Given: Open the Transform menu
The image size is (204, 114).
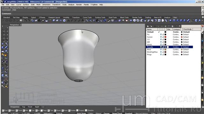Looking at the screenshot, I should pyautogui.click(x=56, y=5).
